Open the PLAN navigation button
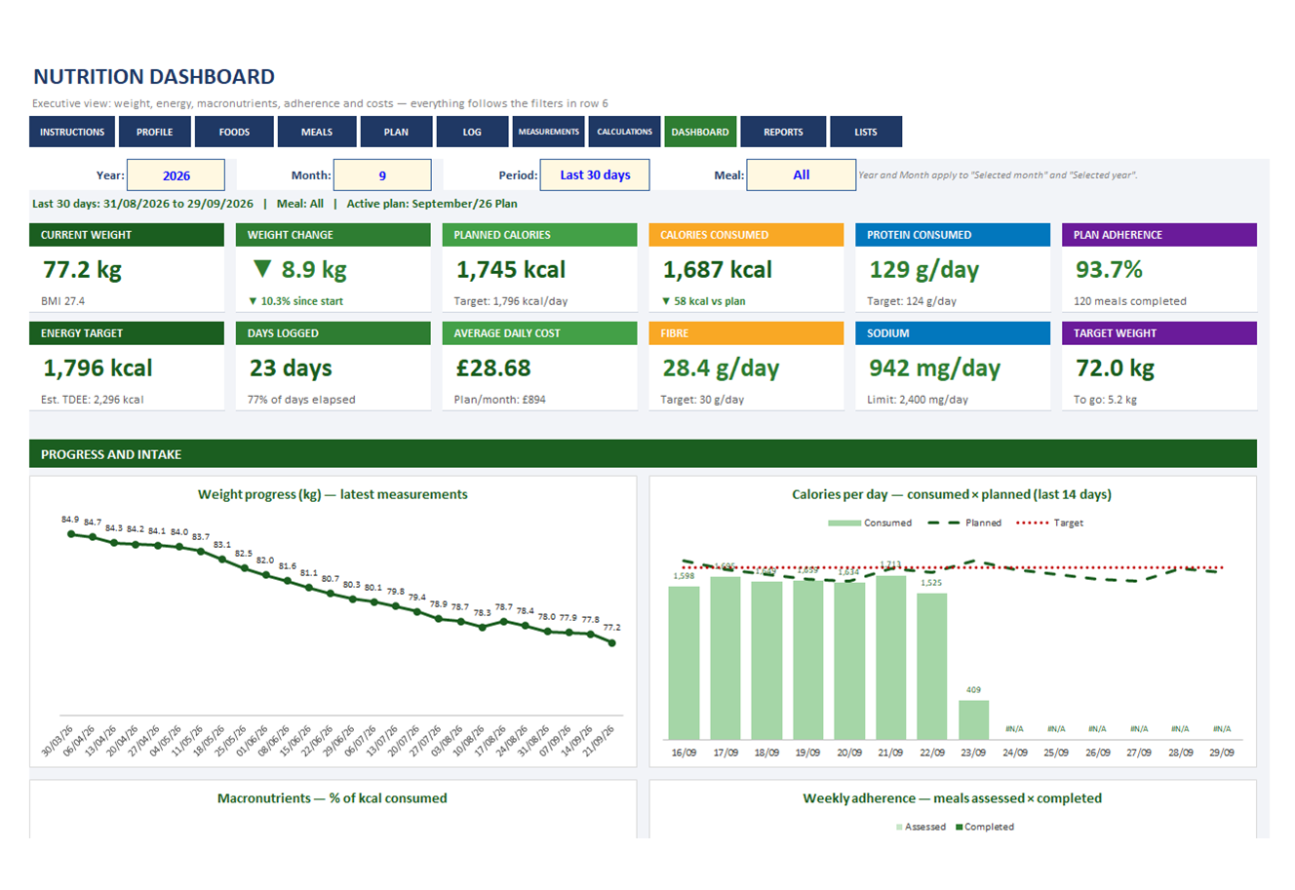1295x890 pixels. 396,132
